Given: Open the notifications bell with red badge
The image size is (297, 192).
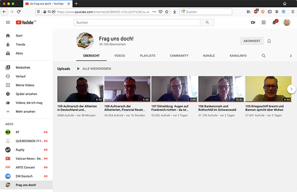Looking at the screenshot, I should point(274,22).
